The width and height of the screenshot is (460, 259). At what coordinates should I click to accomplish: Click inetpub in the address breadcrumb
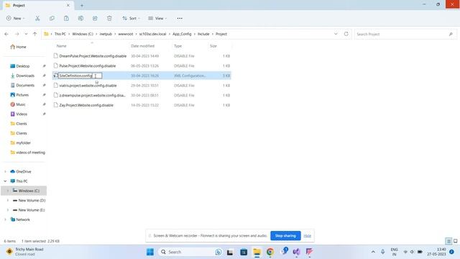coord(106,34)
